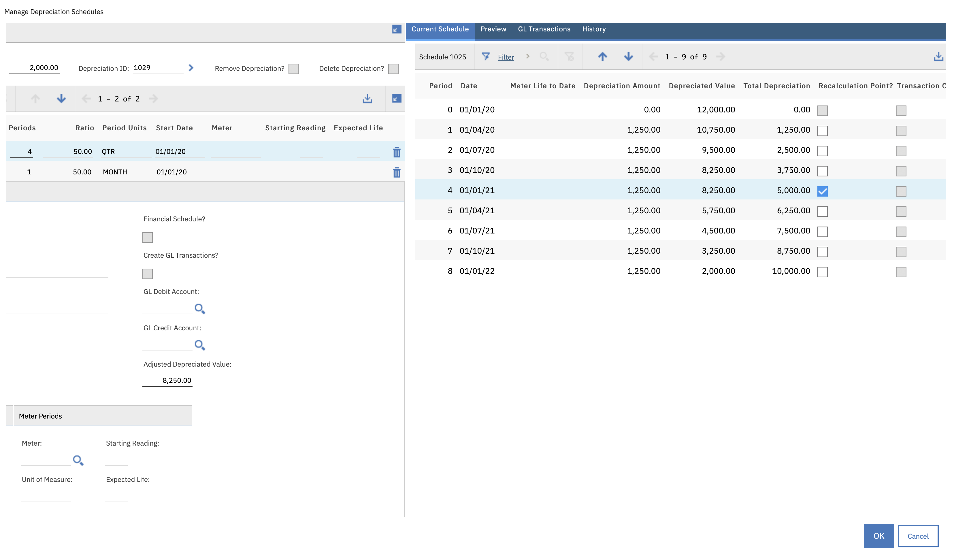Open the GL Credit Account lookup magnifier
The image size is (954, 554).
click(x=200, y=345)
